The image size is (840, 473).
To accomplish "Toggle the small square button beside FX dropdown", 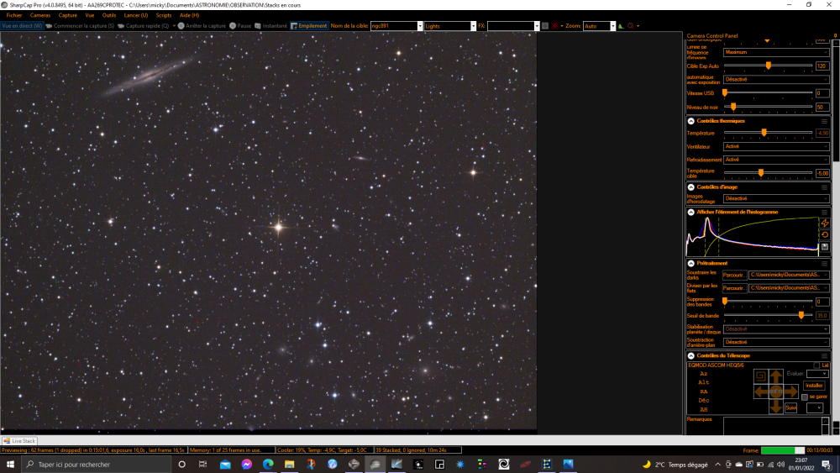I will [x=545, y=26].
